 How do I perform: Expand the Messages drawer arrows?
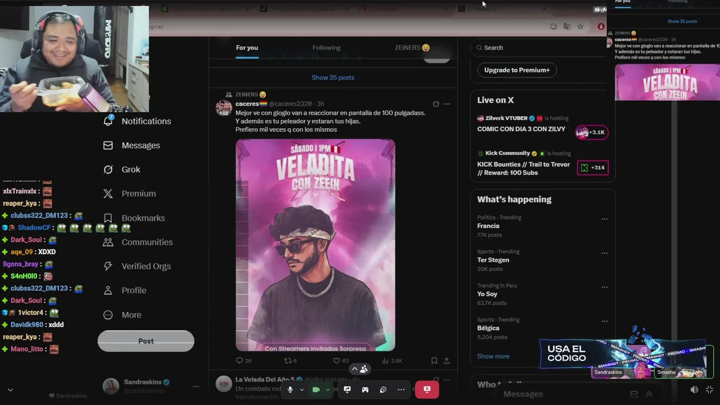click(x=649, y=394)
